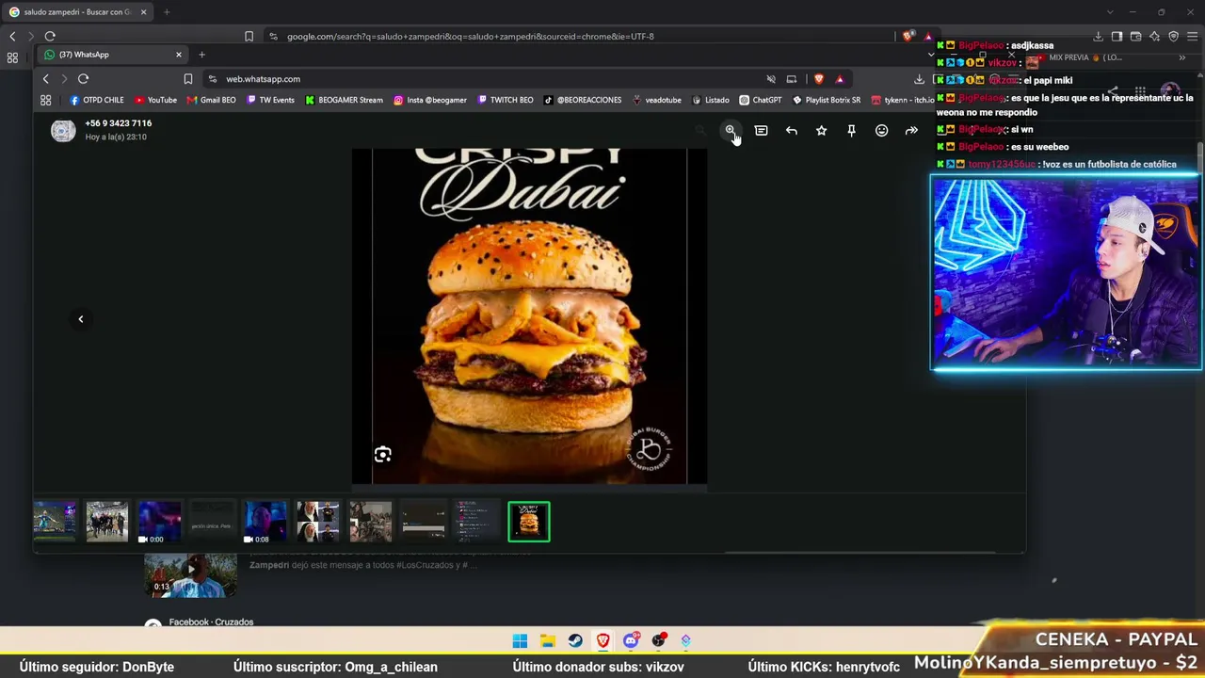Reply to the photo with the reply arrow
The height and width of the screenshot is (678, 1205).
click(x=791, y=131)
